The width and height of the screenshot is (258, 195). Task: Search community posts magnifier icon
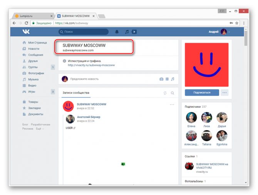[x=173, y=93]
